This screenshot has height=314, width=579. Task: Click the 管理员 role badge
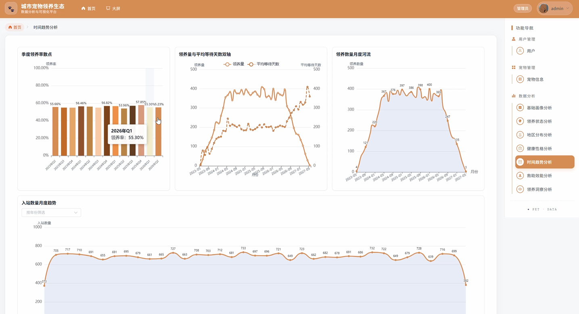[523, 8]
